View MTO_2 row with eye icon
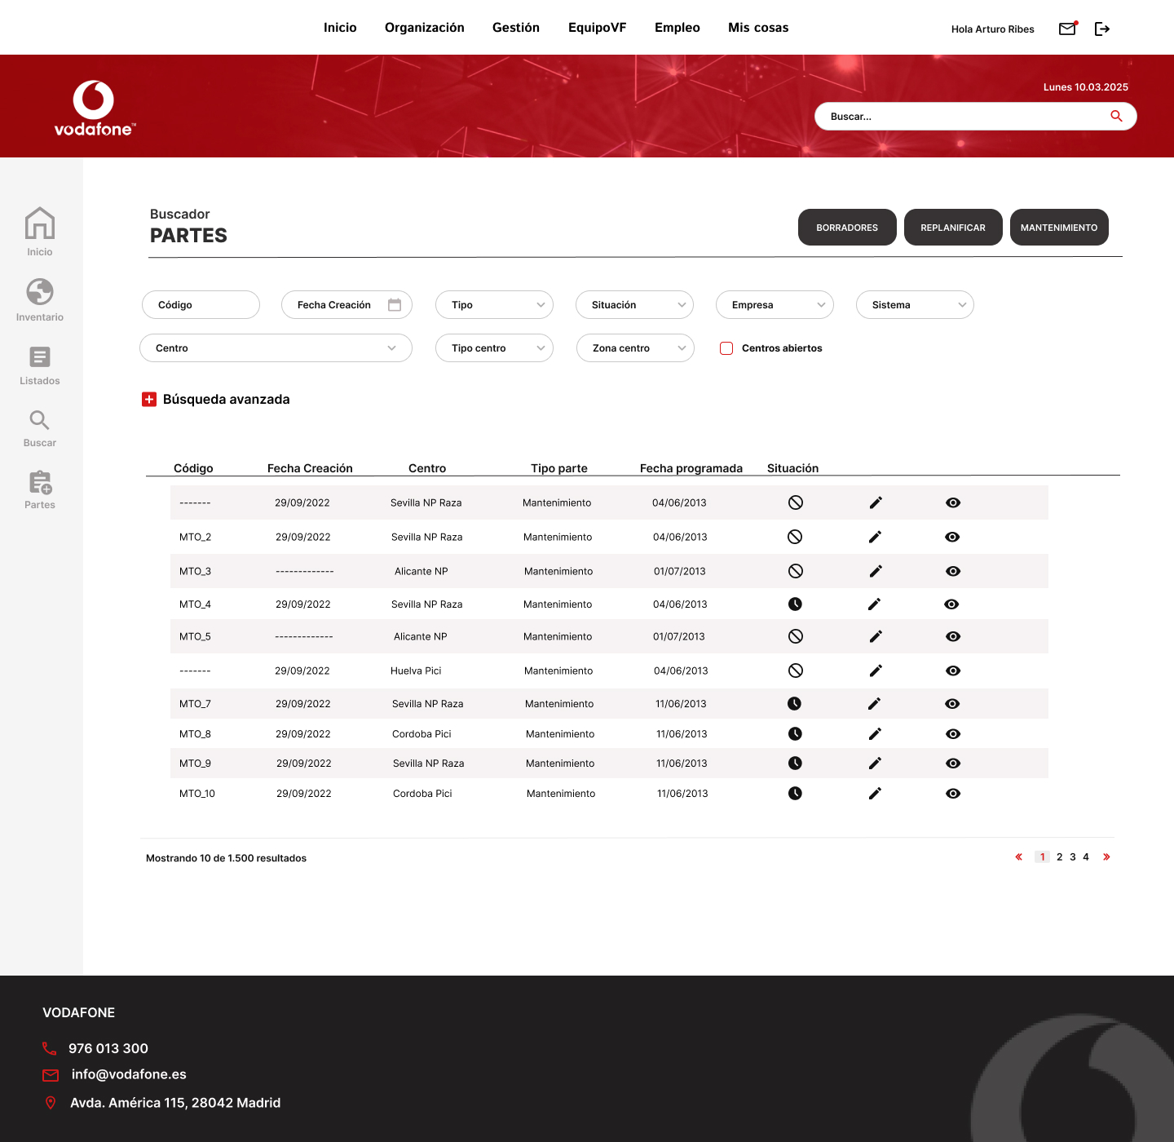Viewport: 1174px width, 1142px height. [952, 537]
